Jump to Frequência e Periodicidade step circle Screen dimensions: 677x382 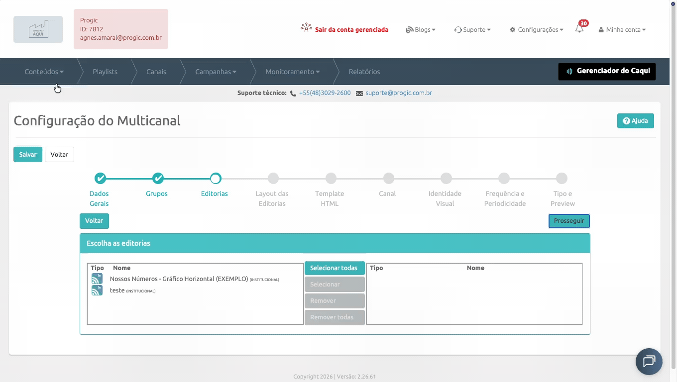(x=504, y=178)
